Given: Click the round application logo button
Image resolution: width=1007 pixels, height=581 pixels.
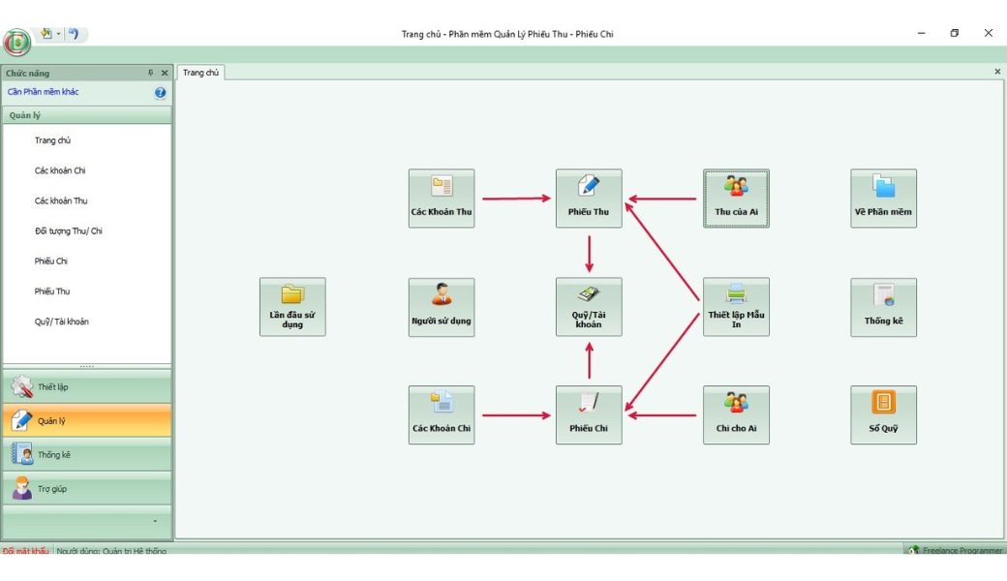Looking at the screenshot, I should (16, 43).
